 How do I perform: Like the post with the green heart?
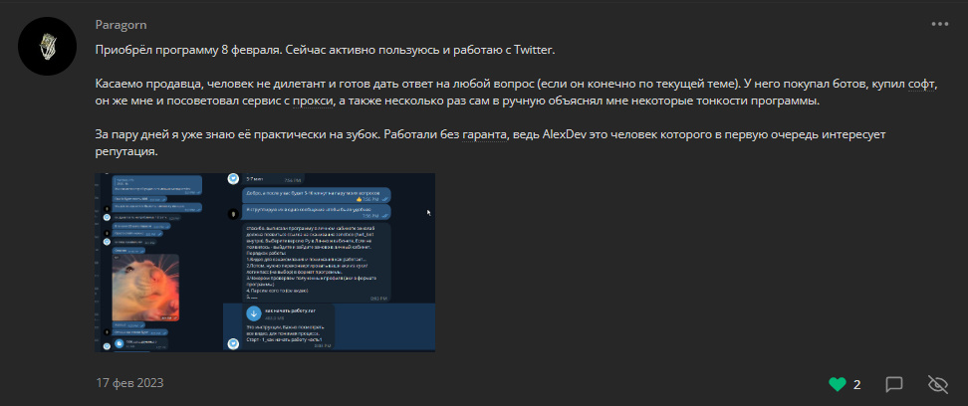838,384
